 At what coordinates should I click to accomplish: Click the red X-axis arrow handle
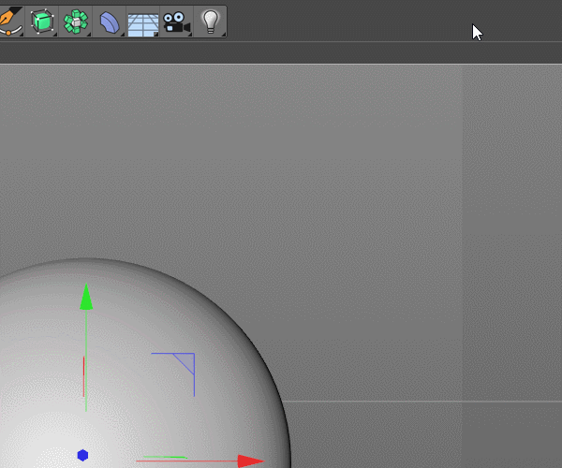pyautogui.click(x=251, y=461)
